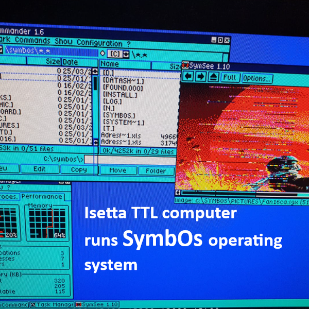Select the [FOUND.000] folder
This screenshot has height=309, width=309.
[x=123, y=88]
